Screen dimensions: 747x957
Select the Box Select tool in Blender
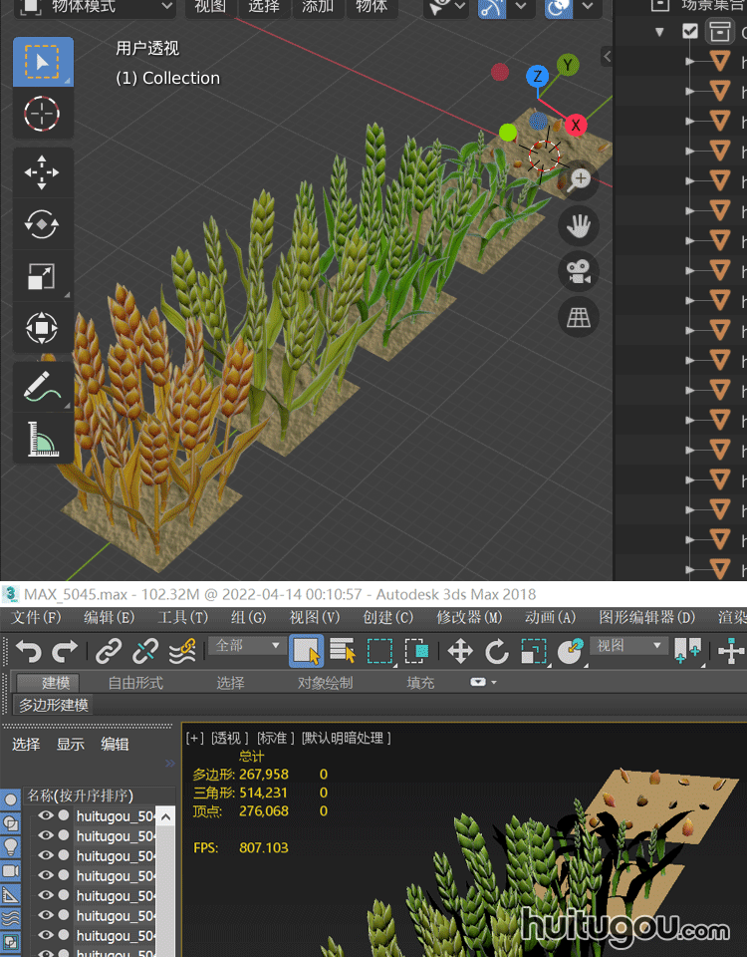tap(42, 63)
